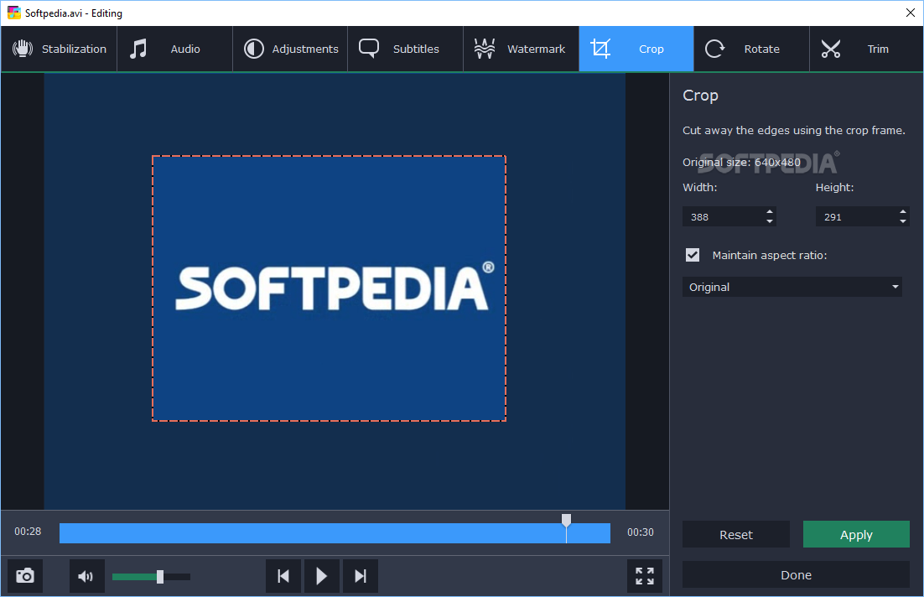Screen dimensions: 924x597
Task: Switch to the Rotate tab
Action: click(751, 49)
